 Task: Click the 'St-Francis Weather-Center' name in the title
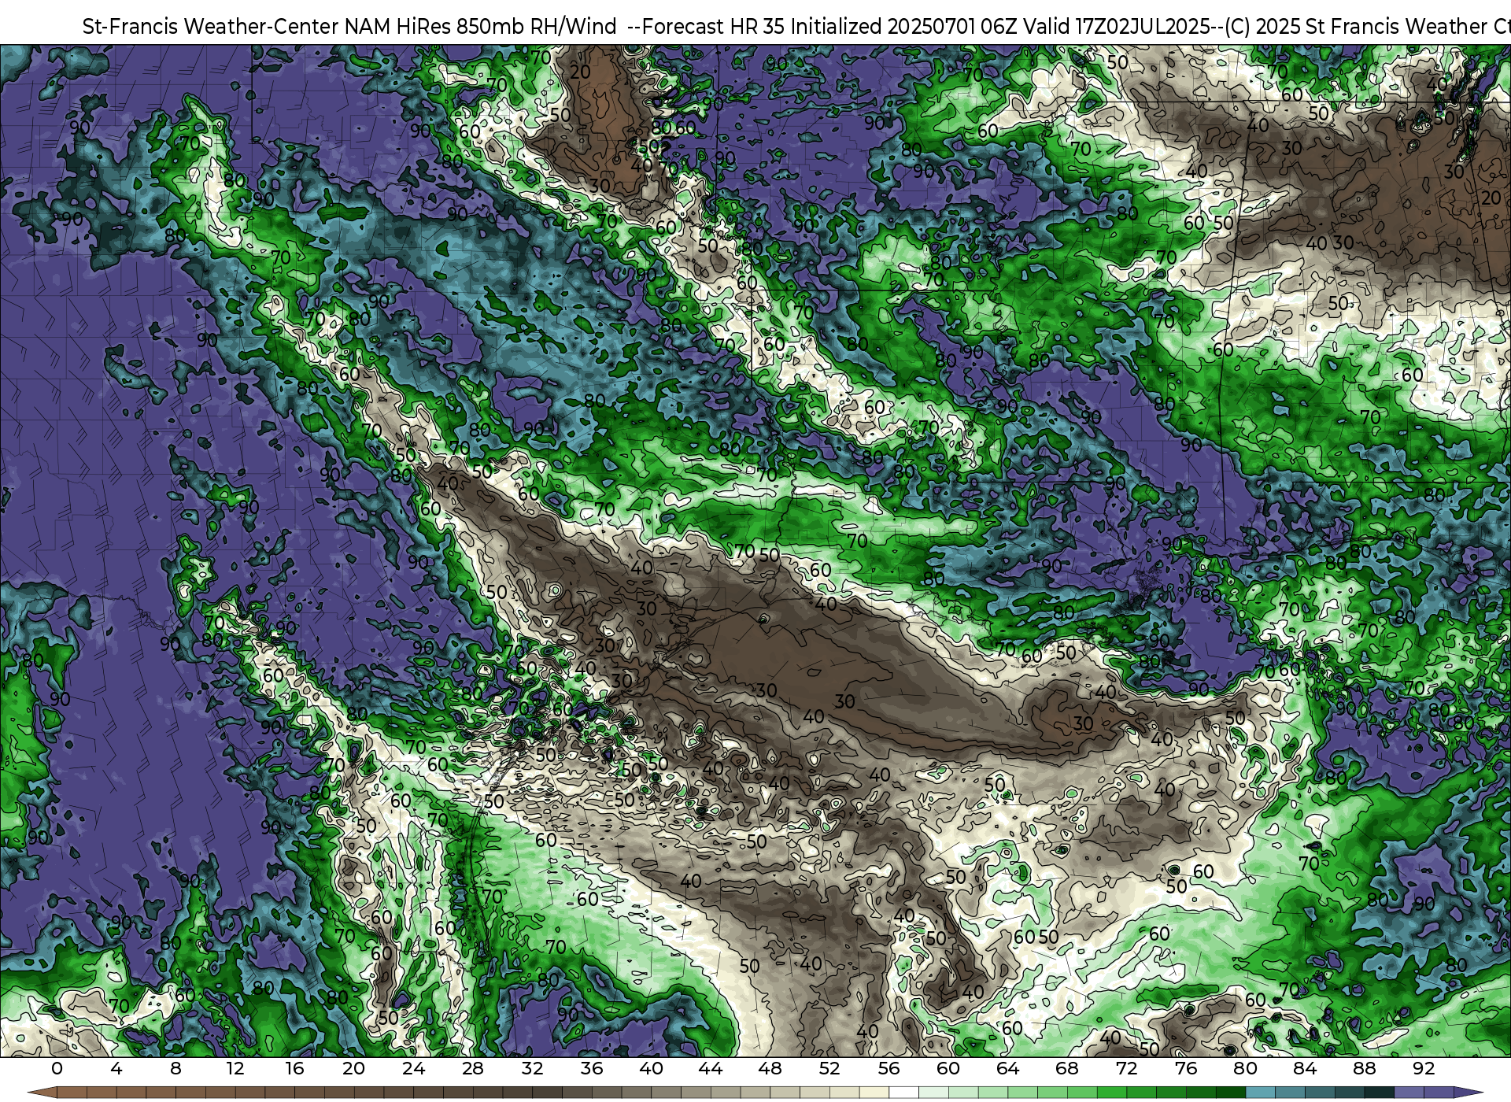pyautogui.click(x=212, y=26)
